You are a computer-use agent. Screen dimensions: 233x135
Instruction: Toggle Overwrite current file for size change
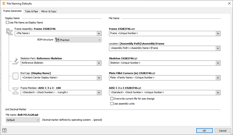point(112,99)
